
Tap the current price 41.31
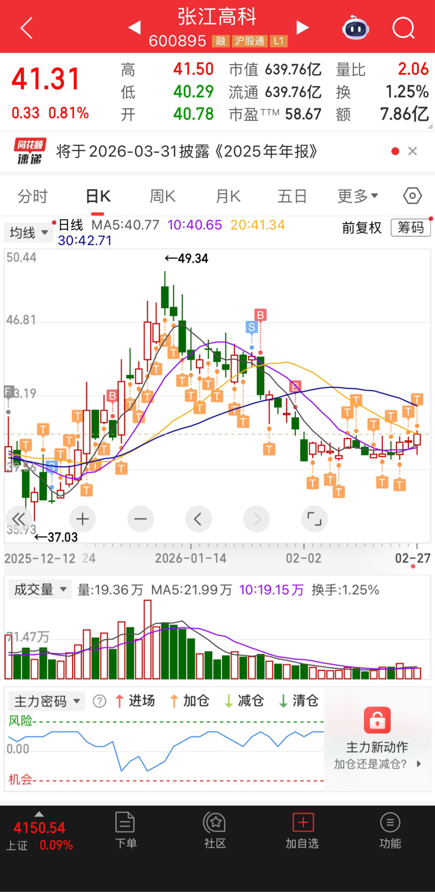tap(46, 79)
